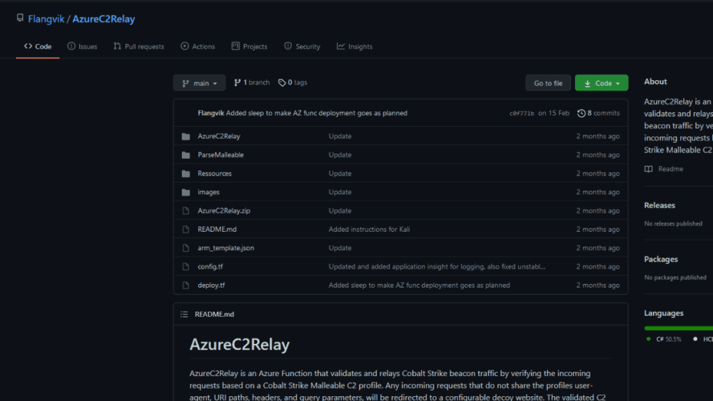Click the folder icon for ParseMalleable

click(x=185, y=155)
